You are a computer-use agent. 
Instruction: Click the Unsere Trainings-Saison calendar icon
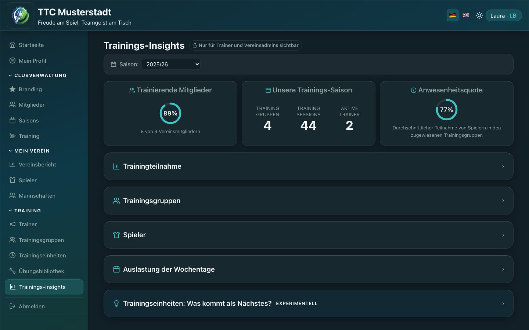[x=268, y=90]
